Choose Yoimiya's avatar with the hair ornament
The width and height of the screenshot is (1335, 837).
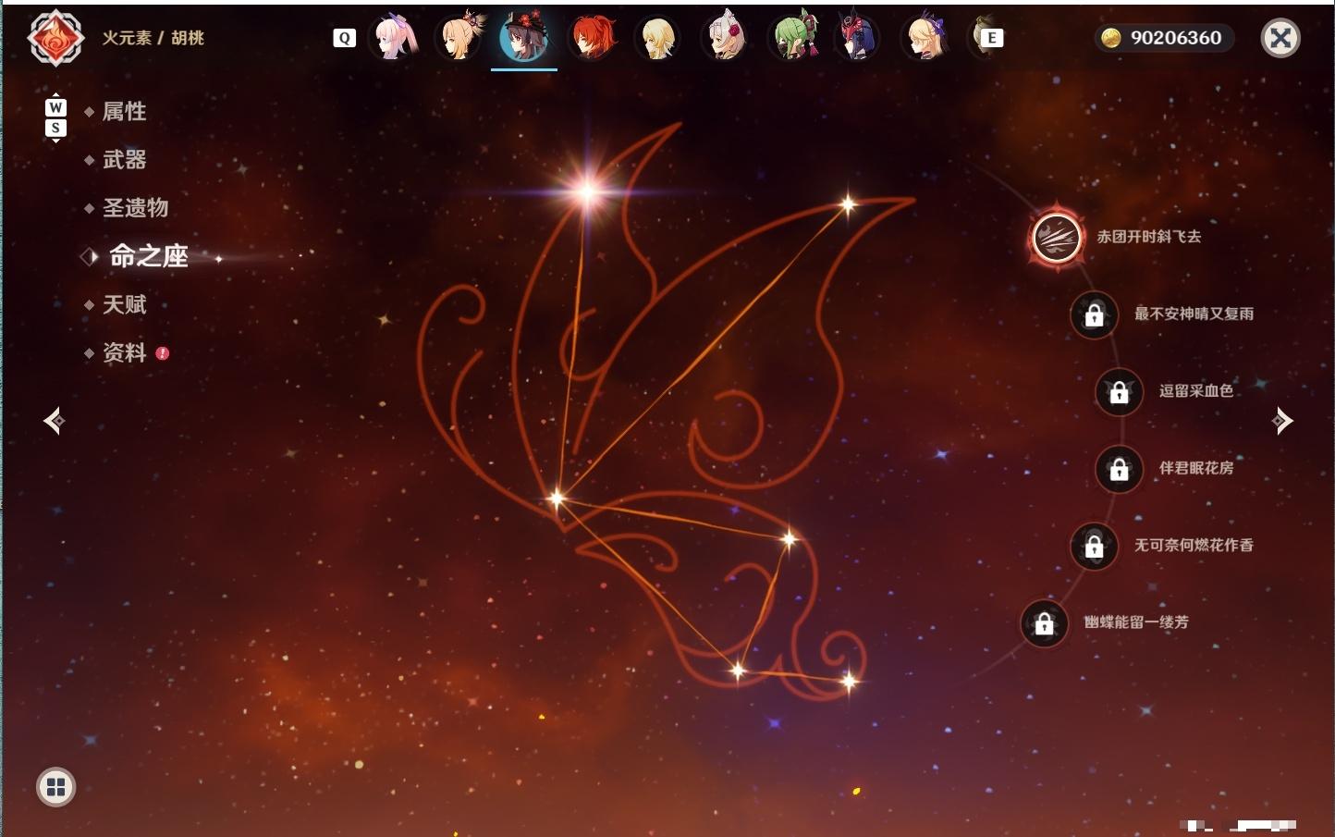click(459, 38)
